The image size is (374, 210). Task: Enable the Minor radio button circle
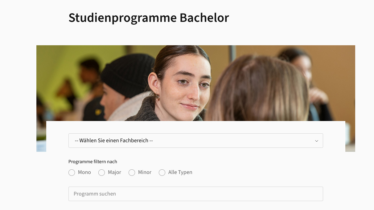point(132,173)
